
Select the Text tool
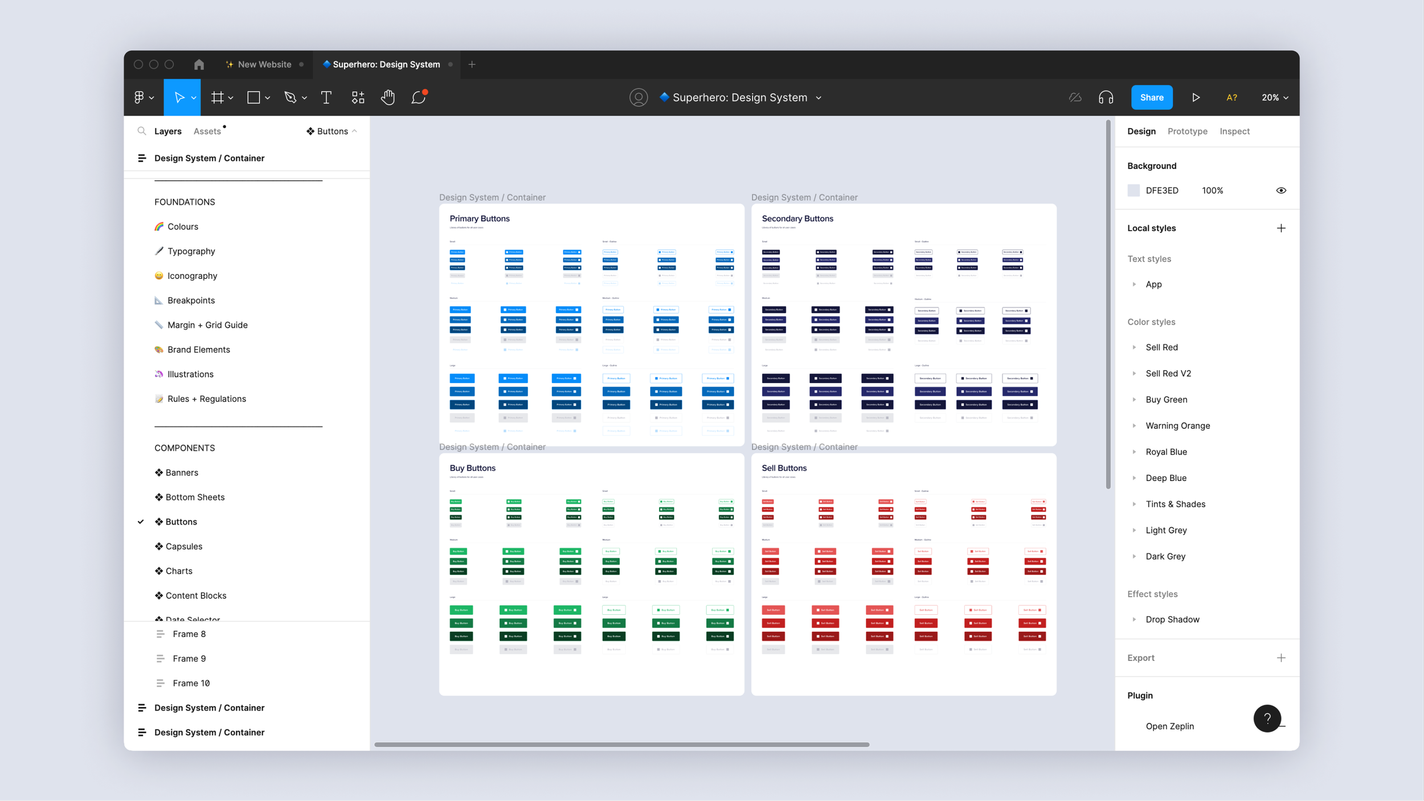coord(326,97)
